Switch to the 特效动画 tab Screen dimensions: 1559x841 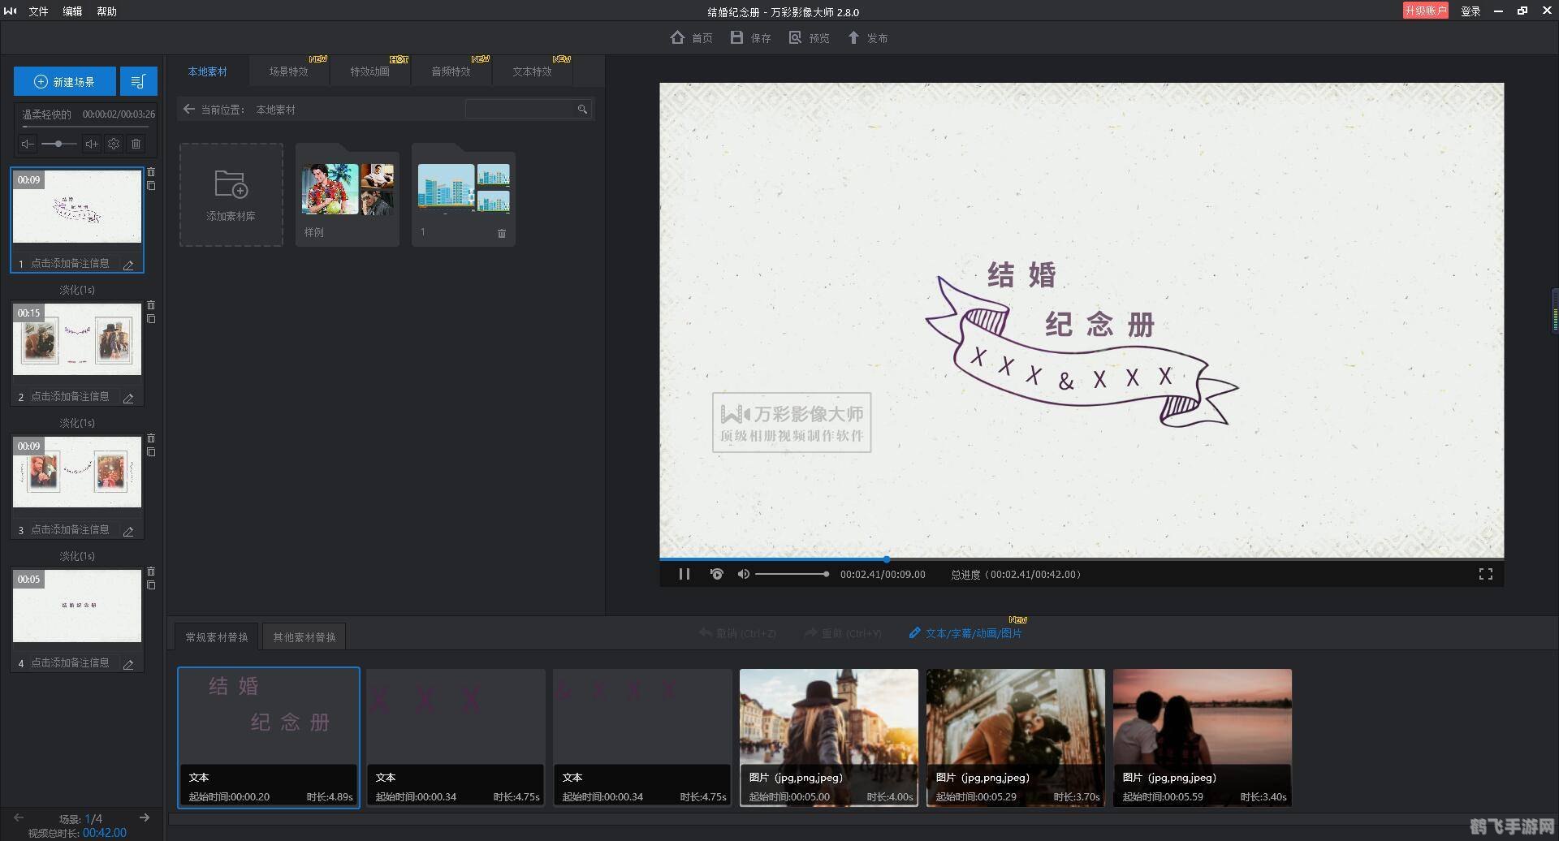click(x=370, y=71)
